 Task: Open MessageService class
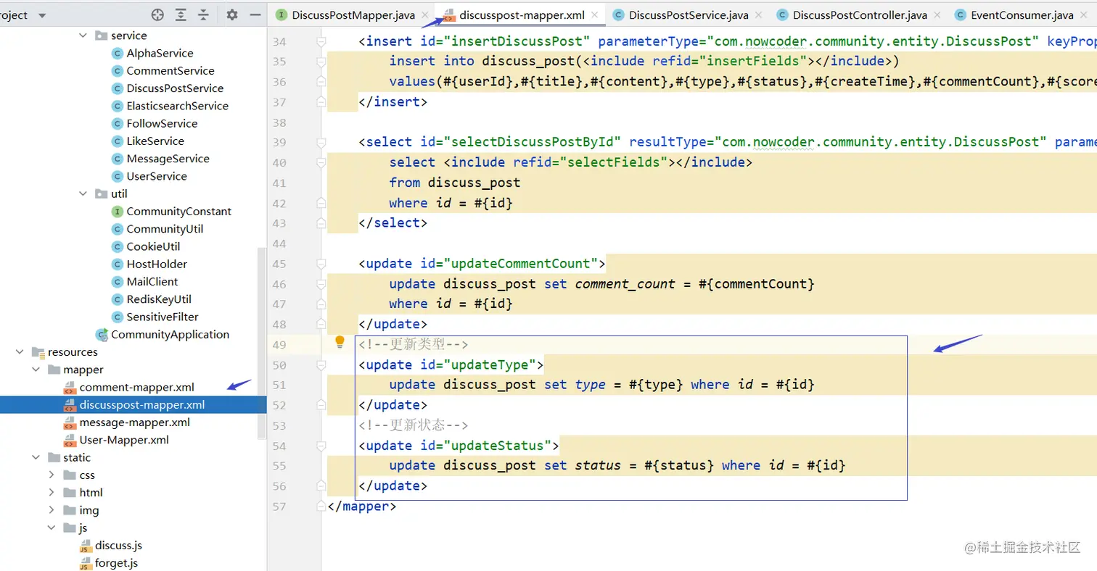coord(168,159)
